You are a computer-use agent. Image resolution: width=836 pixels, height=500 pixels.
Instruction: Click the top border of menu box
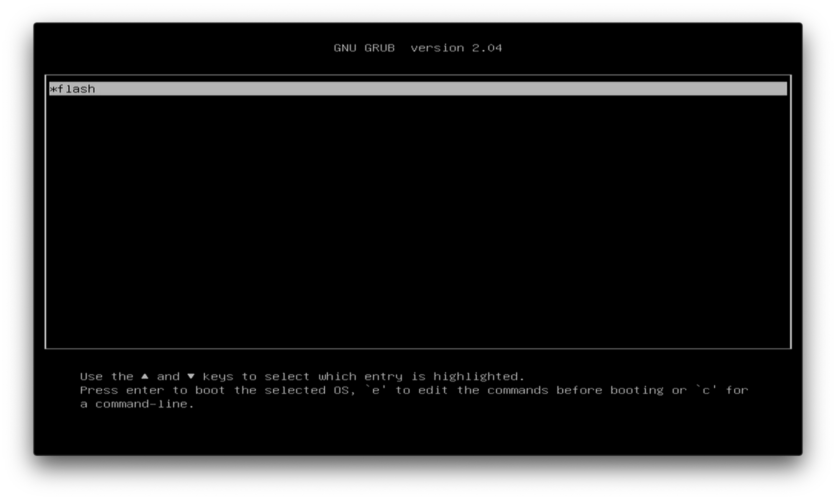[x=418, y=75]
